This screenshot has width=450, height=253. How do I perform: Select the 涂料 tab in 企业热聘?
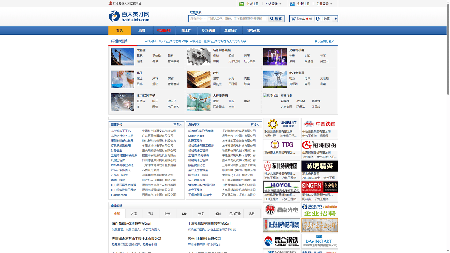tap(252, 214)
